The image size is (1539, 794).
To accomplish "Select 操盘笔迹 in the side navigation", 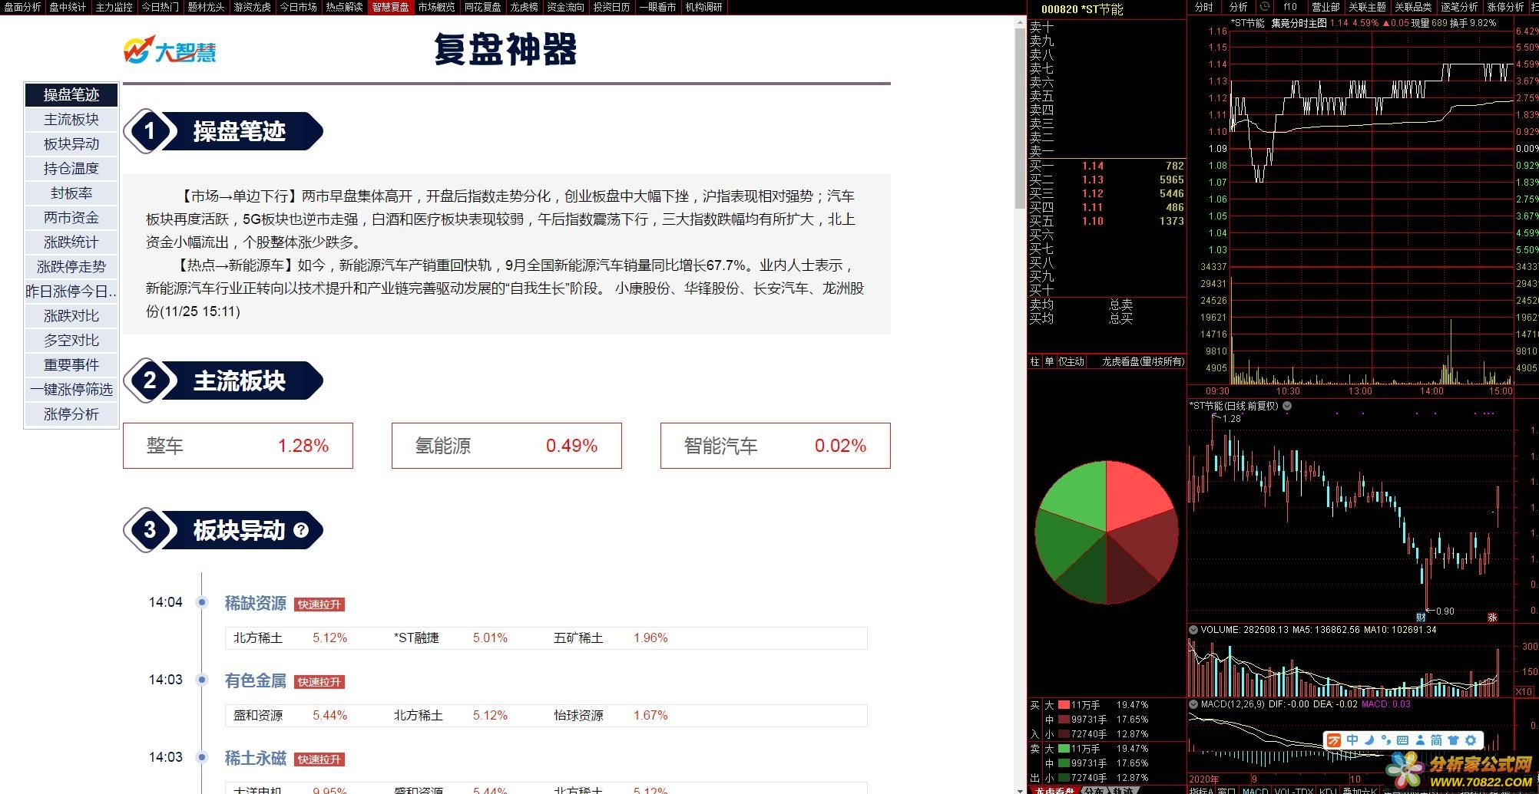I will [x=71, y=95].
